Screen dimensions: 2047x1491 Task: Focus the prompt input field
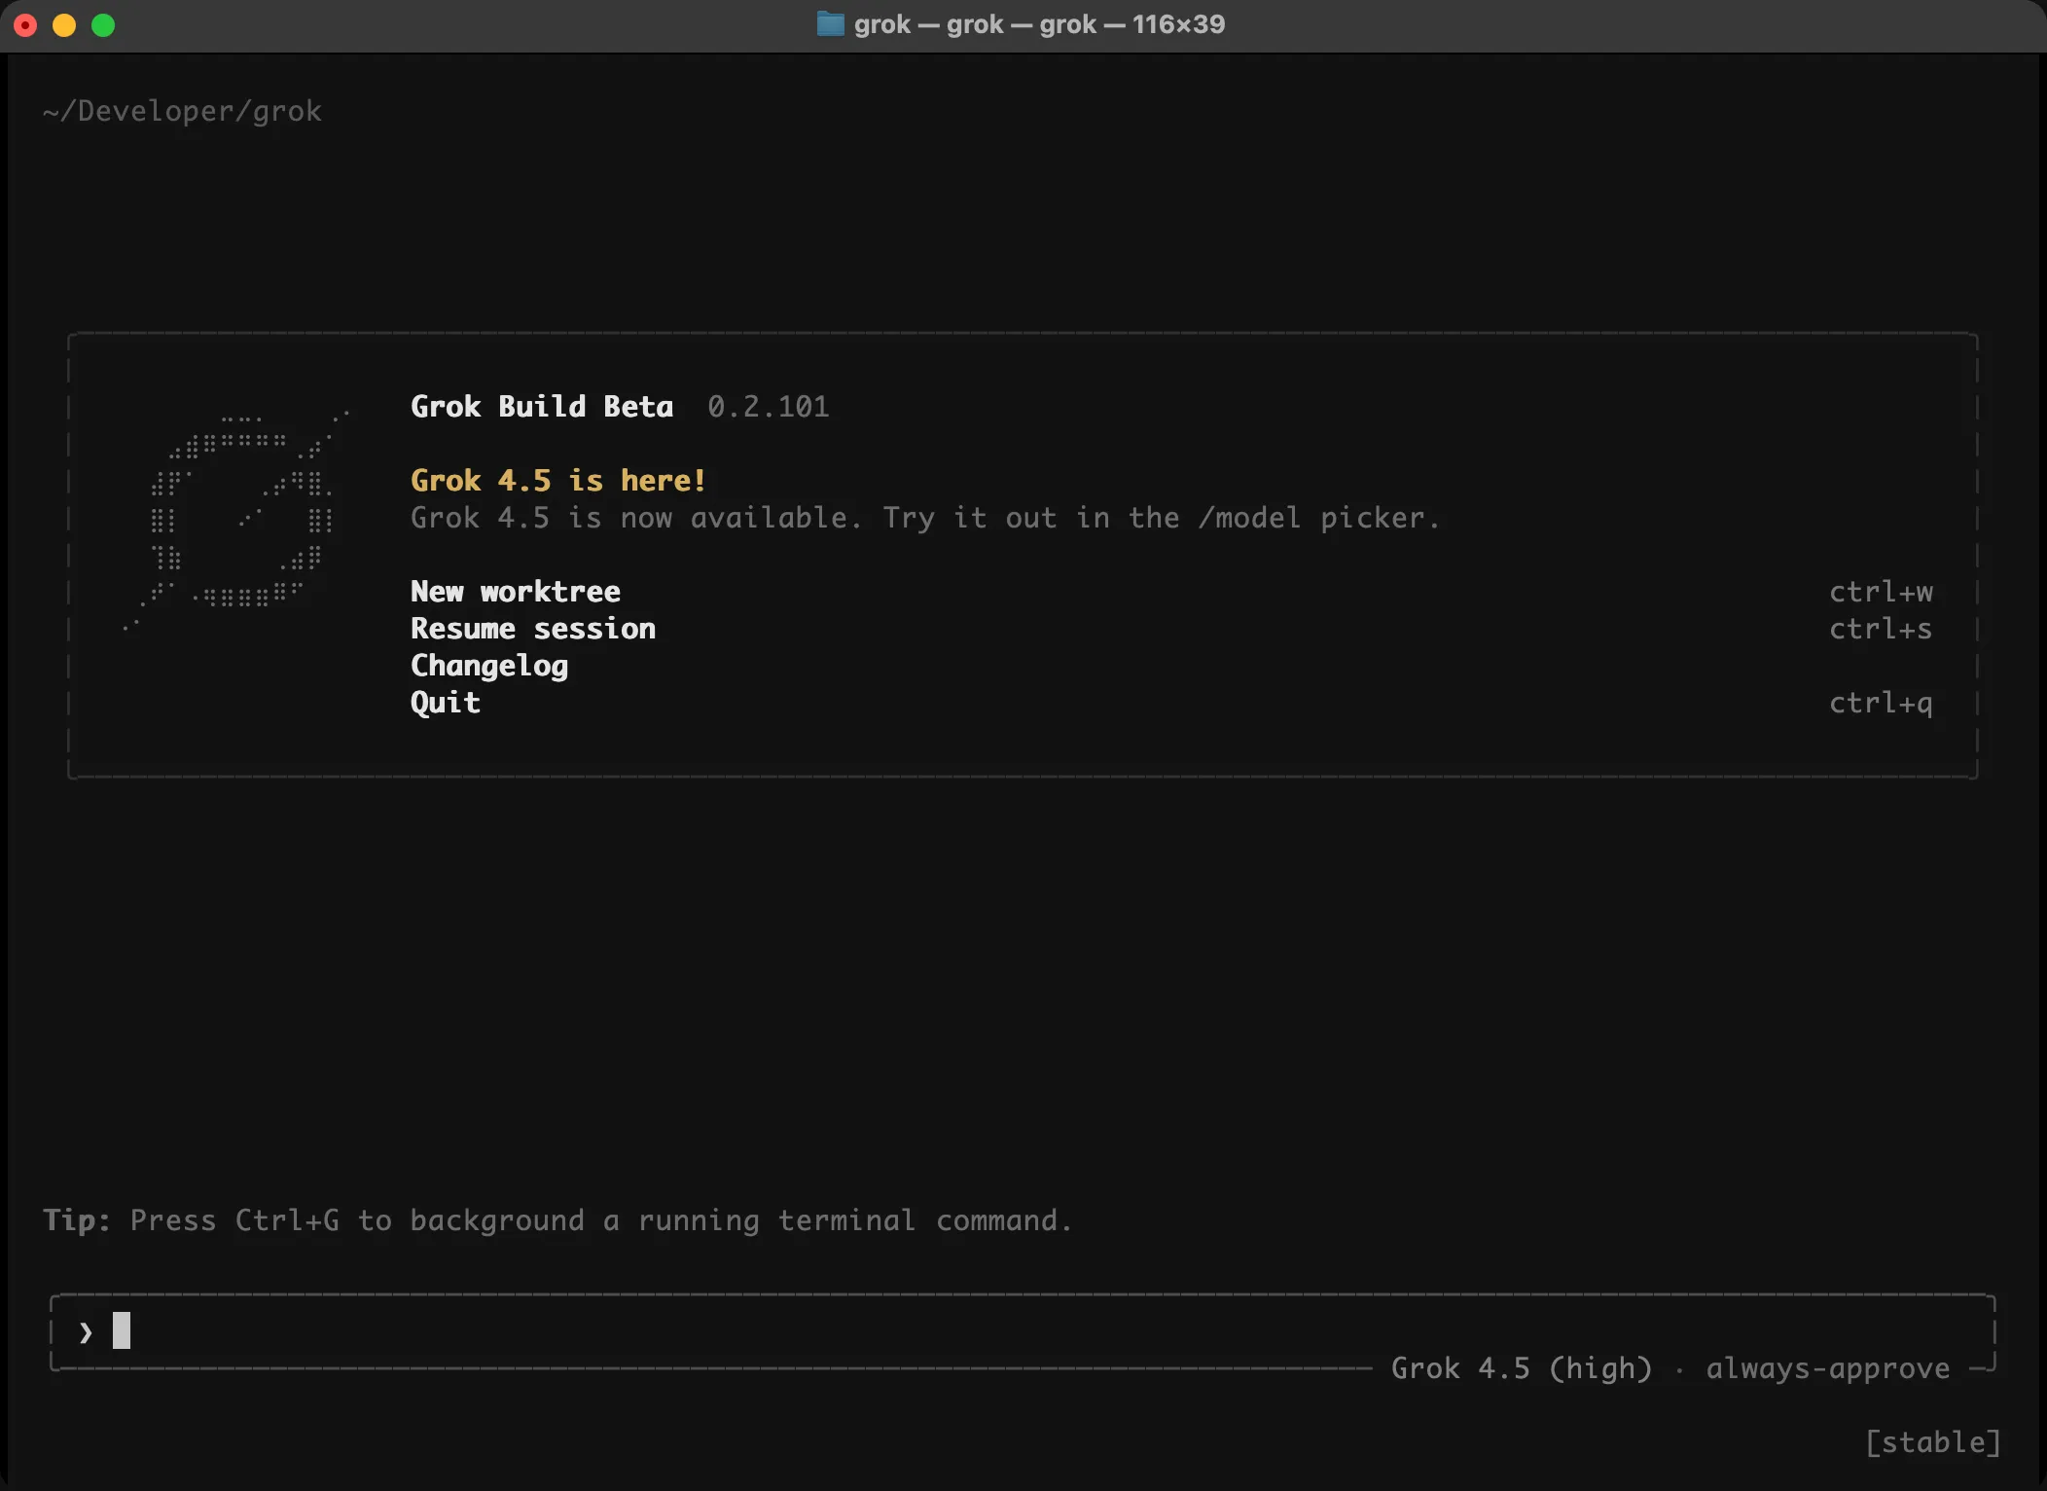coord(1022,1330)
